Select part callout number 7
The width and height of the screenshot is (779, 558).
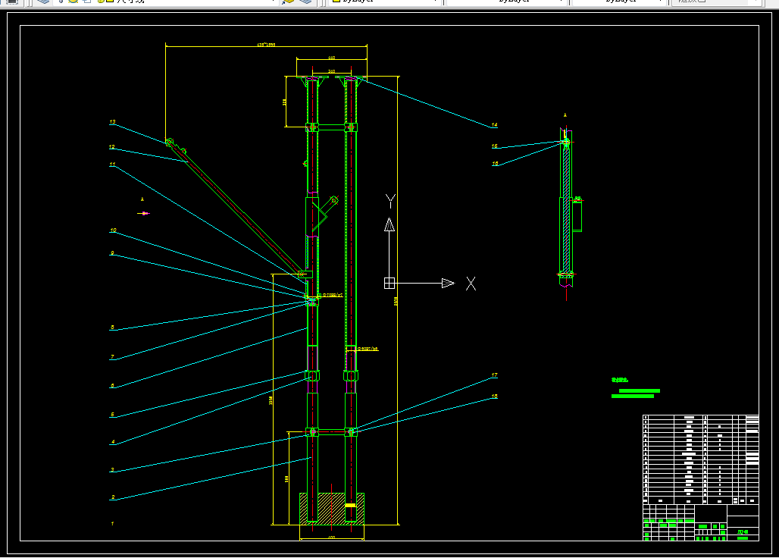(112, 357)
